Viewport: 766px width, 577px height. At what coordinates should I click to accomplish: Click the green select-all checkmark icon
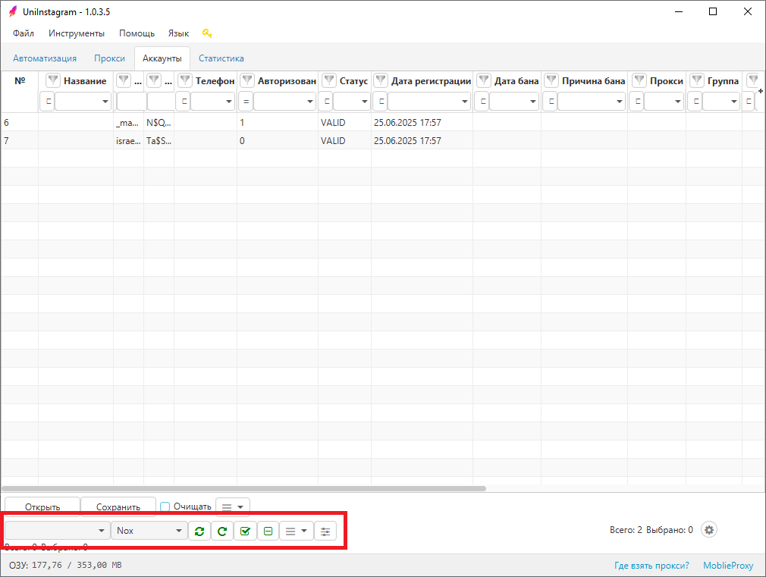click(x=245, y=531)
